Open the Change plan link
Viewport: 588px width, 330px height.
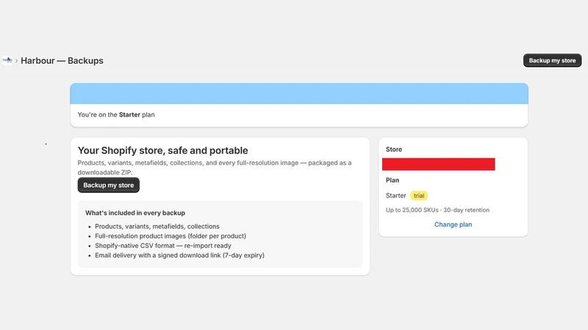tap(453, 224)
